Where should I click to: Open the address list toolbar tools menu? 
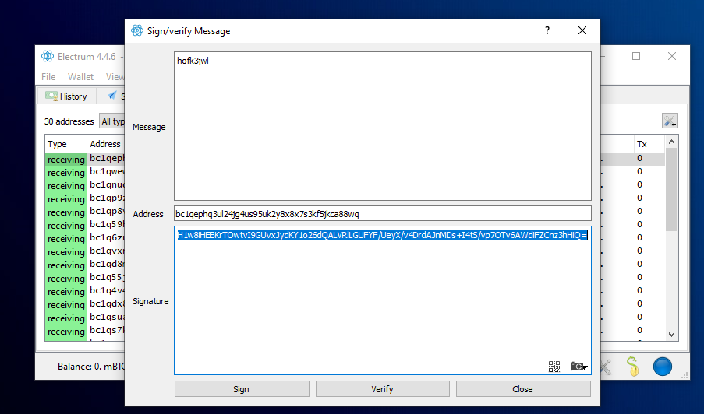pyautogui.click(x=669, y=121)
